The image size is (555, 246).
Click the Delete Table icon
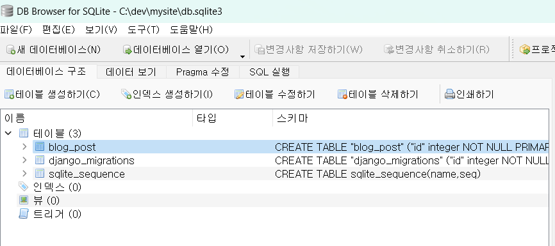pos(343,94)
